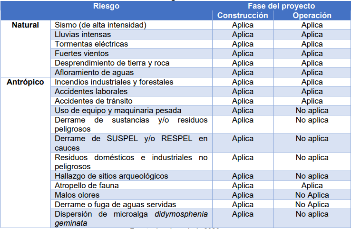Image resolution: width=351 pixels, height=229 pixels.
Task: Select the Antrópico category cell
Action: coord(25,82)
